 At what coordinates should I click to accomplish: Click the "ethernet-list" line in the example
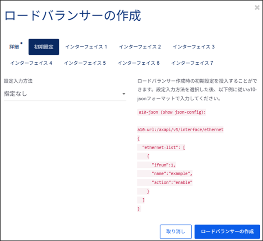pos(162,147)
